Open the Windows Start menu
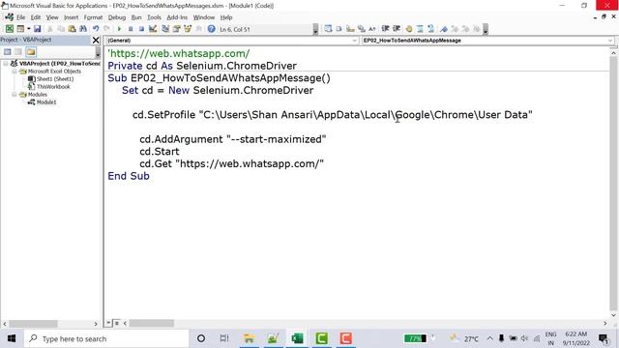The image size is (619, 348). coord(12,338)
